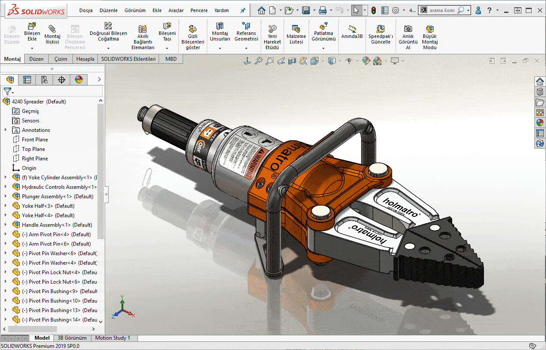546x350 pixels.
Task: Open the Patlatma Görünümü dropdown arrow
Action: coord(323,48)
